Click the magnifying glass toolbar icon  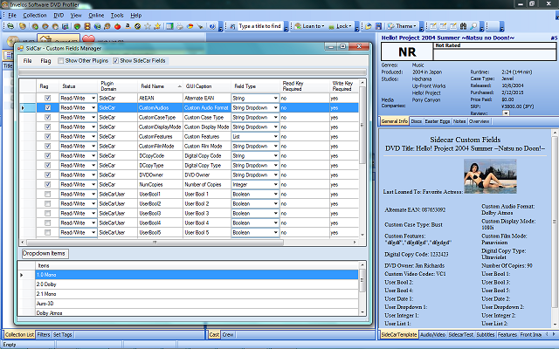click(x=473, y=26)
